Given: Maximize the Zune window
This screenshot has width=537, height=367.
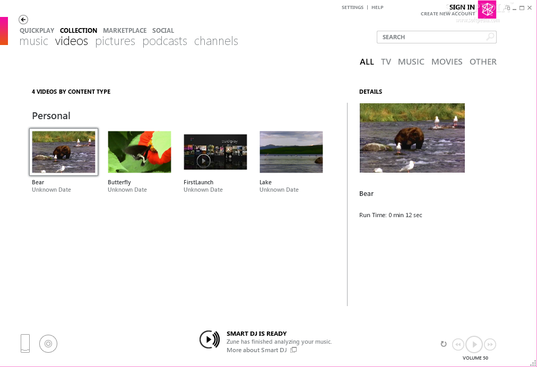Looking at the screenshot, I should 522,8.
